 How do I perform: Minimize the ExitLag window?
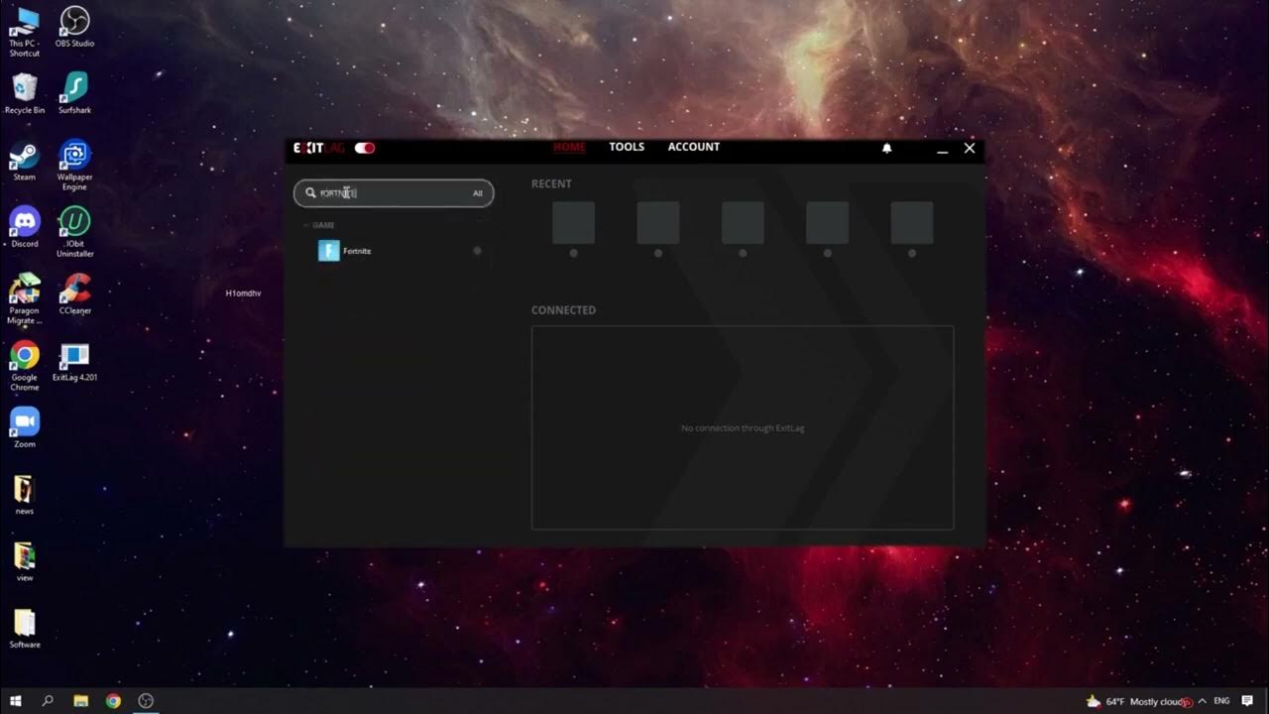click(x=942, y=149)
